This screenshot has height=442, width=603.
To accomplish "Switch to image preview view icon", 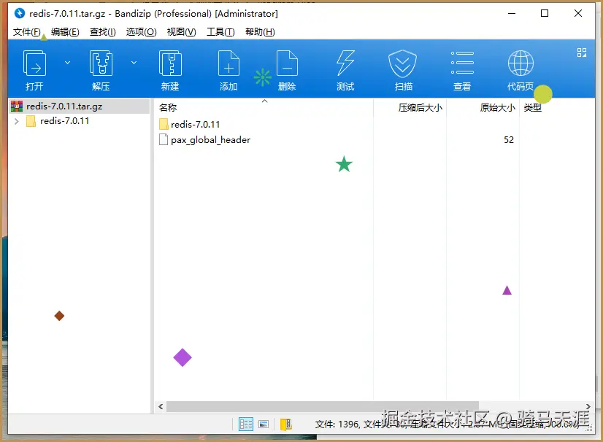I will pos(264,424).
